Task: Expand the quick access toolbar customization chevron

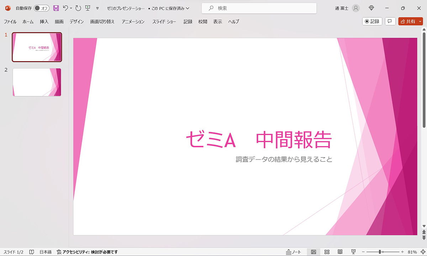Action: [x=97, y=9]
